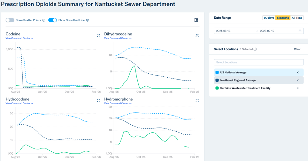Expand the Hydrocodone chart to fullscreen
Viewport: 308px width, 161px height.
point(99,100)
